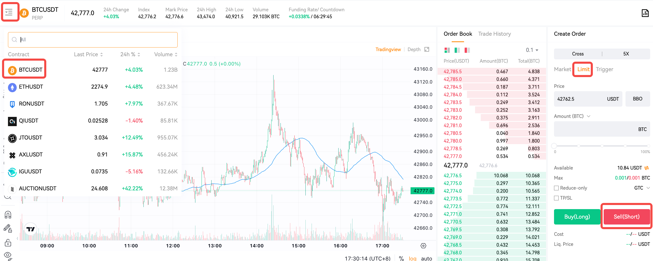
Task: Click the transfer funds icon beside Available
Action: 647,168
